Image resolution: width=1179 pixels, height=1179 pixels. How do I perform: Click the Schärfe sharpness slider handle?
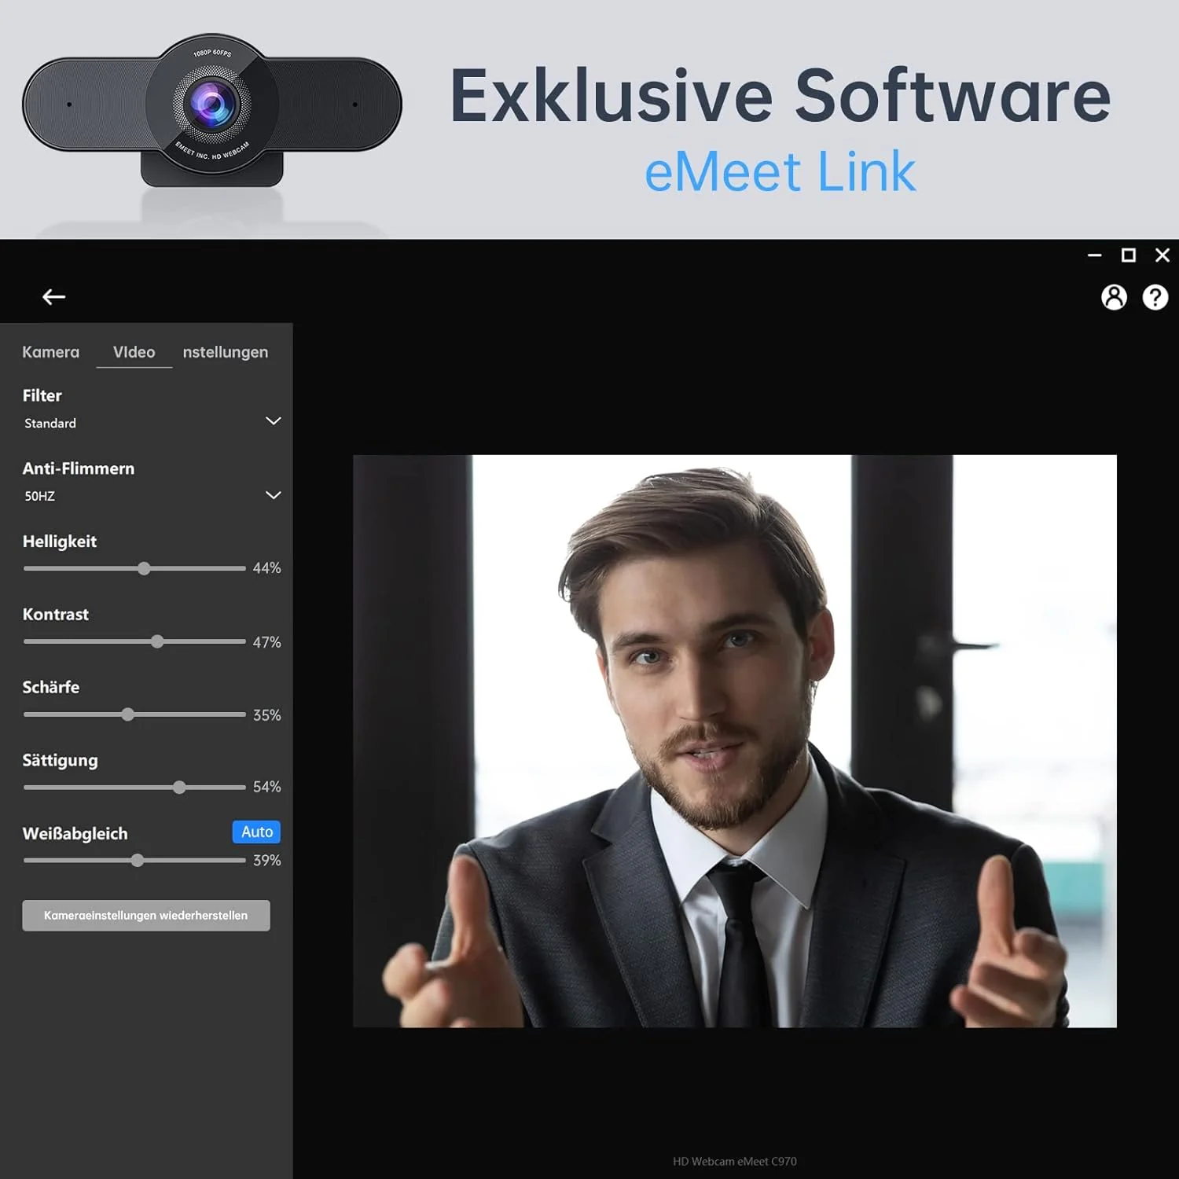point(128,714)
